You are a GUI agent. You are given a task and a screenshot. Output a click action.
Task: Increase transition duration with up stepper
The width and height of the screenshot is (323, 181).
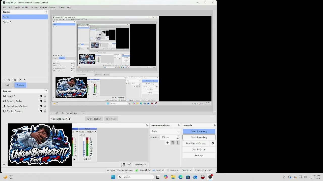(178, 136)
